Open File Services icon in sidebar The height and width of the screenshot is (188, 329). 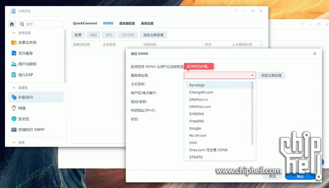(x=14, y=53)
